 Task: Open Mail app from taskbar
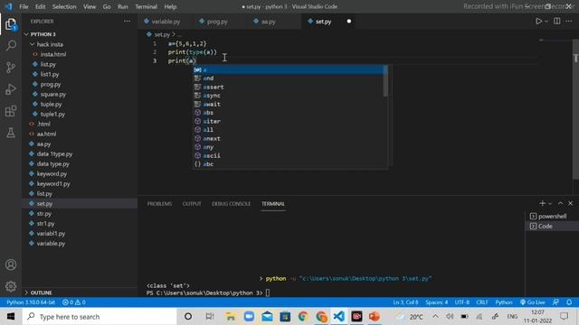(267, 317)
